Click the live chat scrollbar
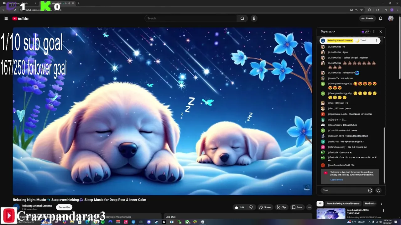 (x=384, y=155)
